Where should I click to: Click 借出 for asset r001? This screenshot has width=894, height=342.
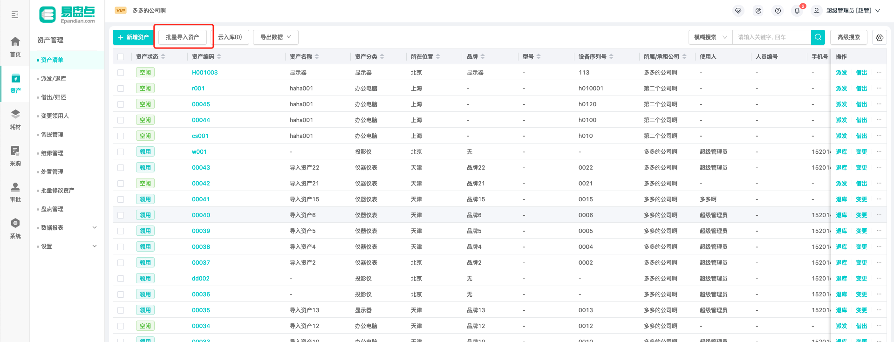[861, 89]
